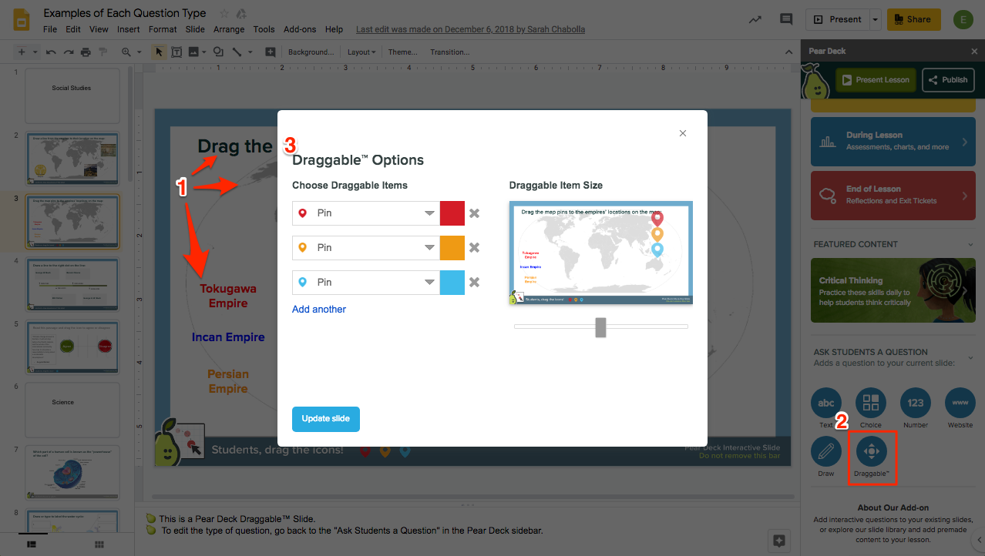Open the Critical Thinking featured card
The width and height of the screenshot is (985, 556).
tap(893, 290)
